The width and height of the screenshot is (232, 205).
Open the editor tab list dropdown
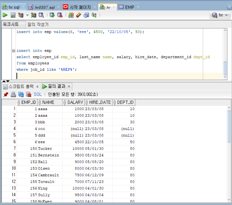tap(229, 7)
